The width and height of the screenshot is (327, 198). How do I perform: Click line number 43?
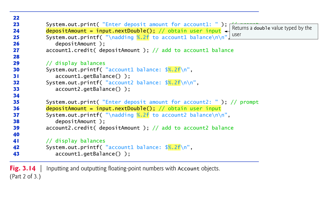point(16,154)
